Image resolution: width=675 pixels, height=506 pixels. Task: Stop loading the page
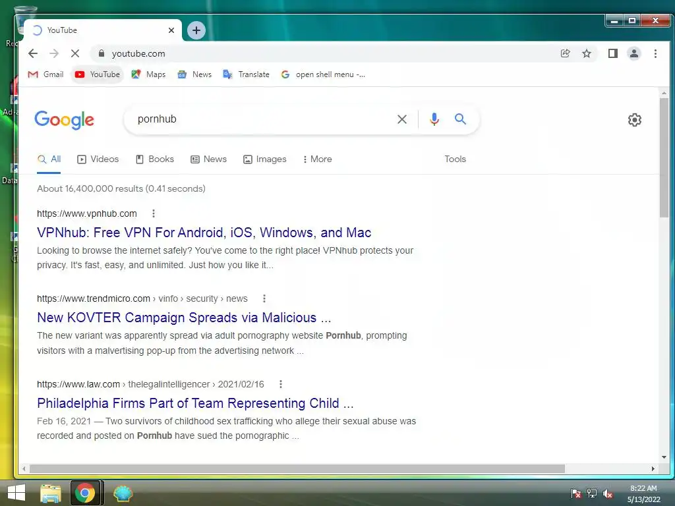[75, 53]
